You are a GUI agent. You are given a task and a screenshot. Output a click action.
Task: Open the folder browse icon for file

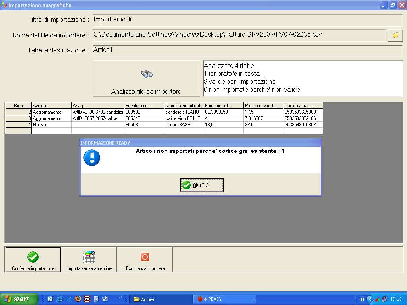click(395, 35)
